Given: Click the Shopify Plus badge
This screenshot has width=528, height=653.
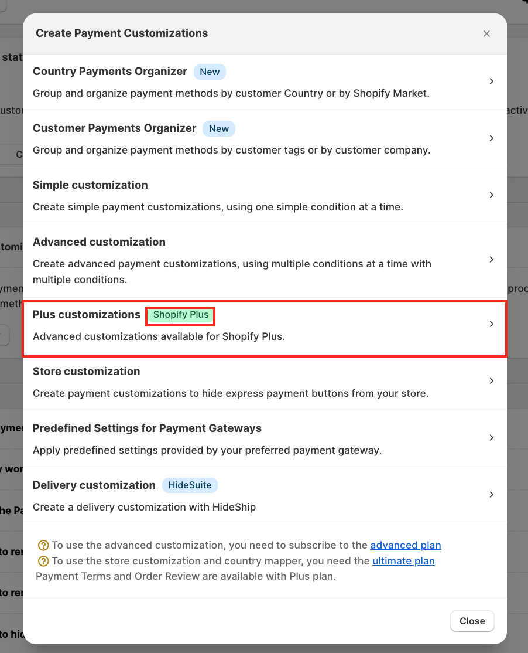Looking at the screenshot, I should 181,315.
